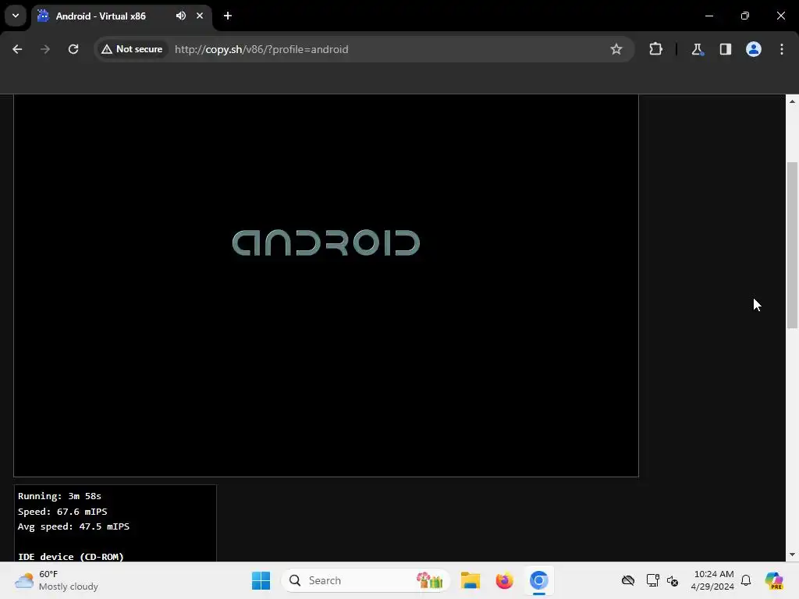Open the Chrome profile avatar
Viewport: 799px width, 599px height.
pyautogui.click(x=754, y=49)
